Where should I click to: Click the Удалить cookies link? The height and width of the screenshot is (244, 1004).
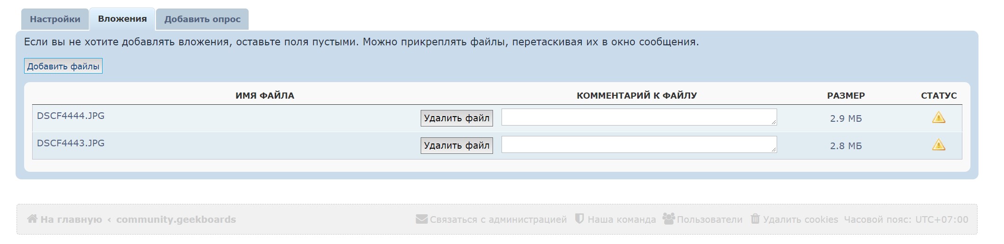tap(800, 219)
